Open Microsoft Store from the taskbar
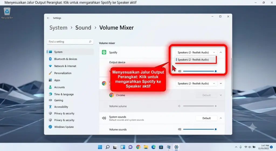The height and width of the screenshot is (151, 276). pyautogui.click(x=161, y=147)
